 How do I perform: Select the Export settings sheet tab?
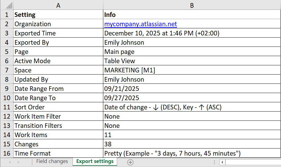point(95,161)
